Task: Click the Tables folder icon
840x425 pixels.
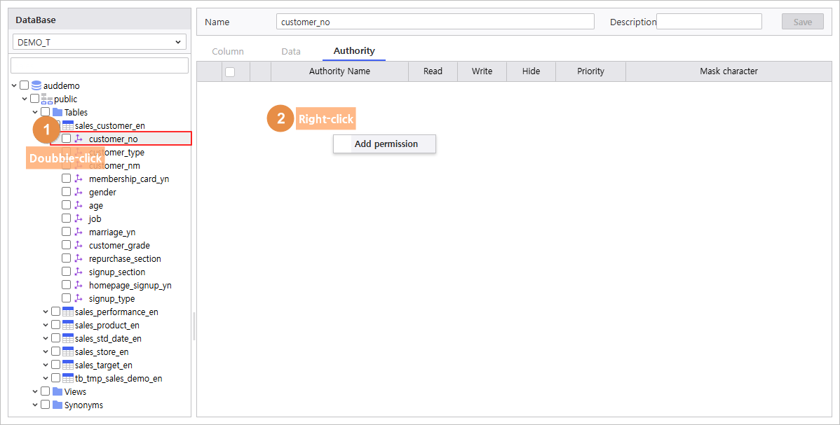Action: 57,113
